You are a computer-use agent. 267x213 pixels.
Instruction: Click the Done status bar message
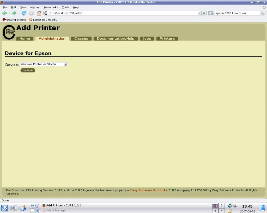5,201
